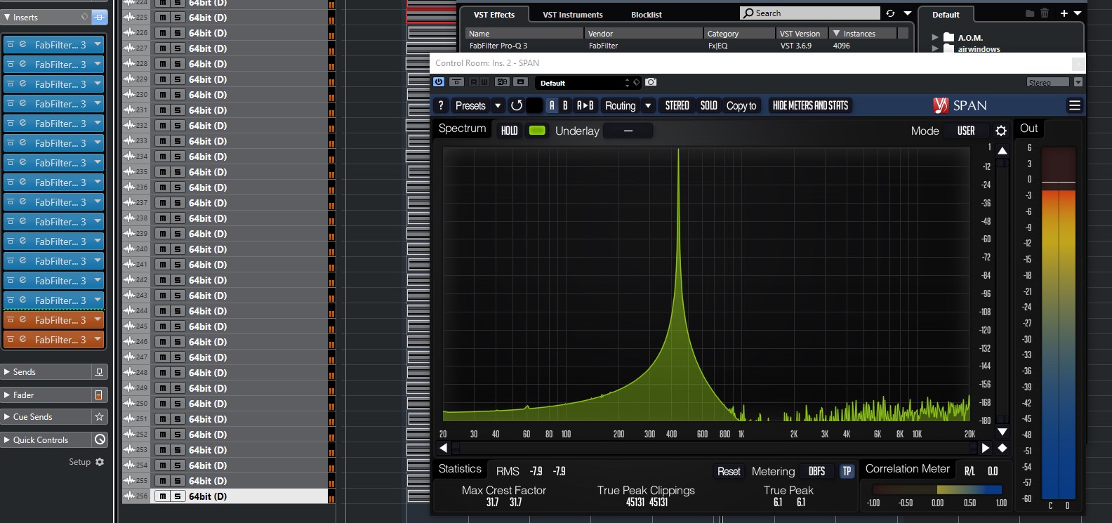Click the Quick Controls circle icon
Image resolution: width=1112 pixels, height=523 pixels.
pos(100,439)
